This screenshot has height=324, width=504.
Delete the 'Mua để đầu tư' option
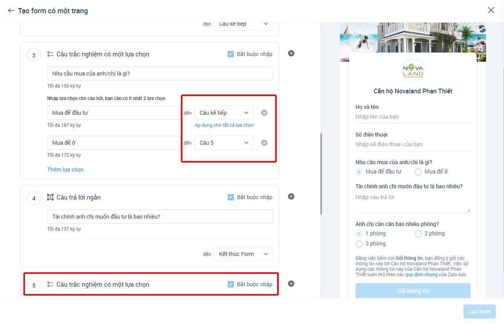point(264,112)
